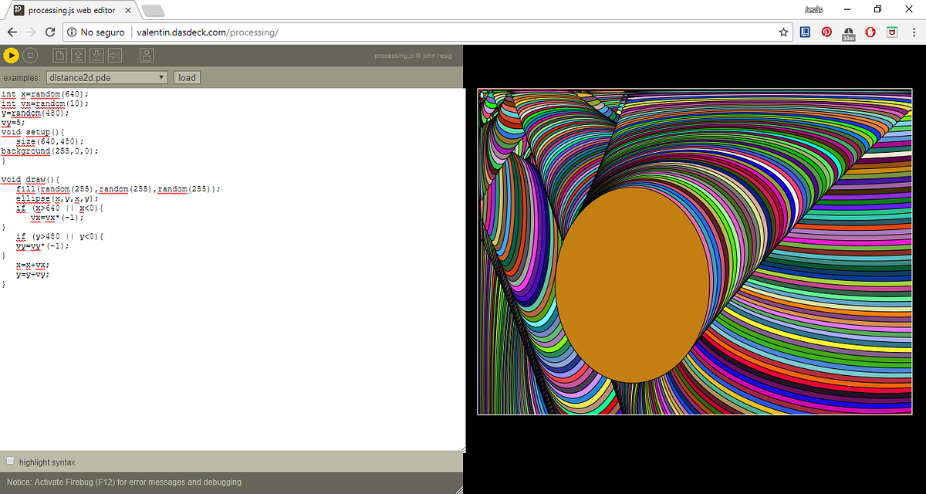Image resolution: width=926 pixels, height=494 pixels.
Task: Open the examples dropdown showing distance2d.pde
Action: pyautogui.click(x=106, y=77)
